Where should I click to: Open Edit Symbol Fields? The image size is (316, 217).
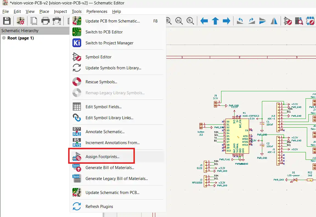tap(118, 107)
